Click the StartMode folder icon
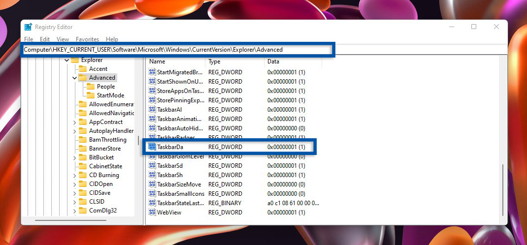The height and width of the screenshot is (245, 527). 91,95
